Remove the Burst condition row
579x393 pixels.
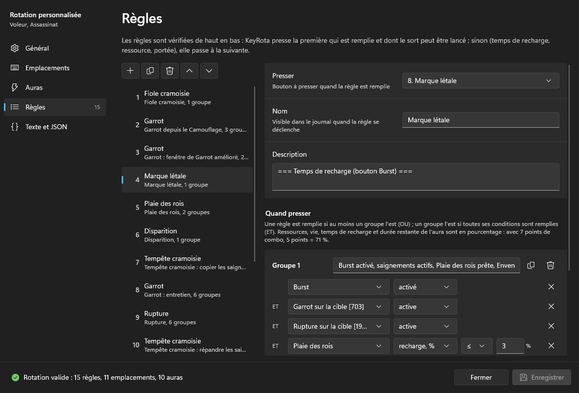(552, 287)
